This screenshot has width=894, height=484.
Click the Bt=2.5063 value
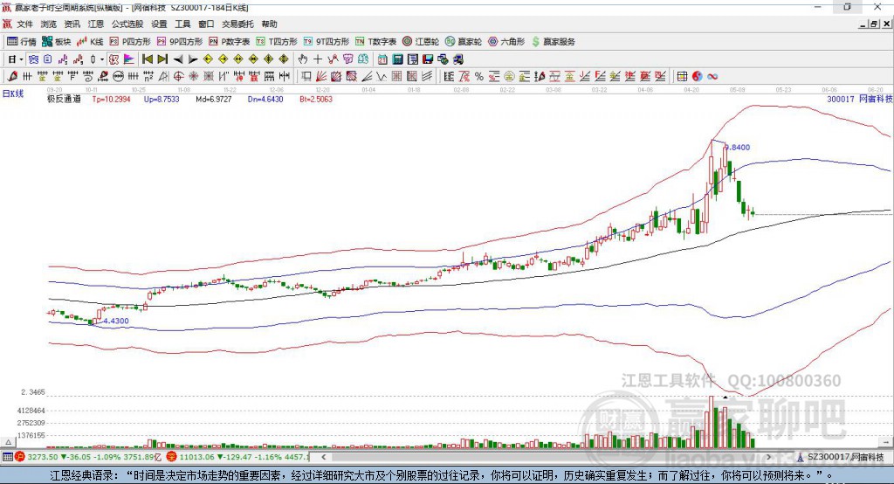point(316,99)
